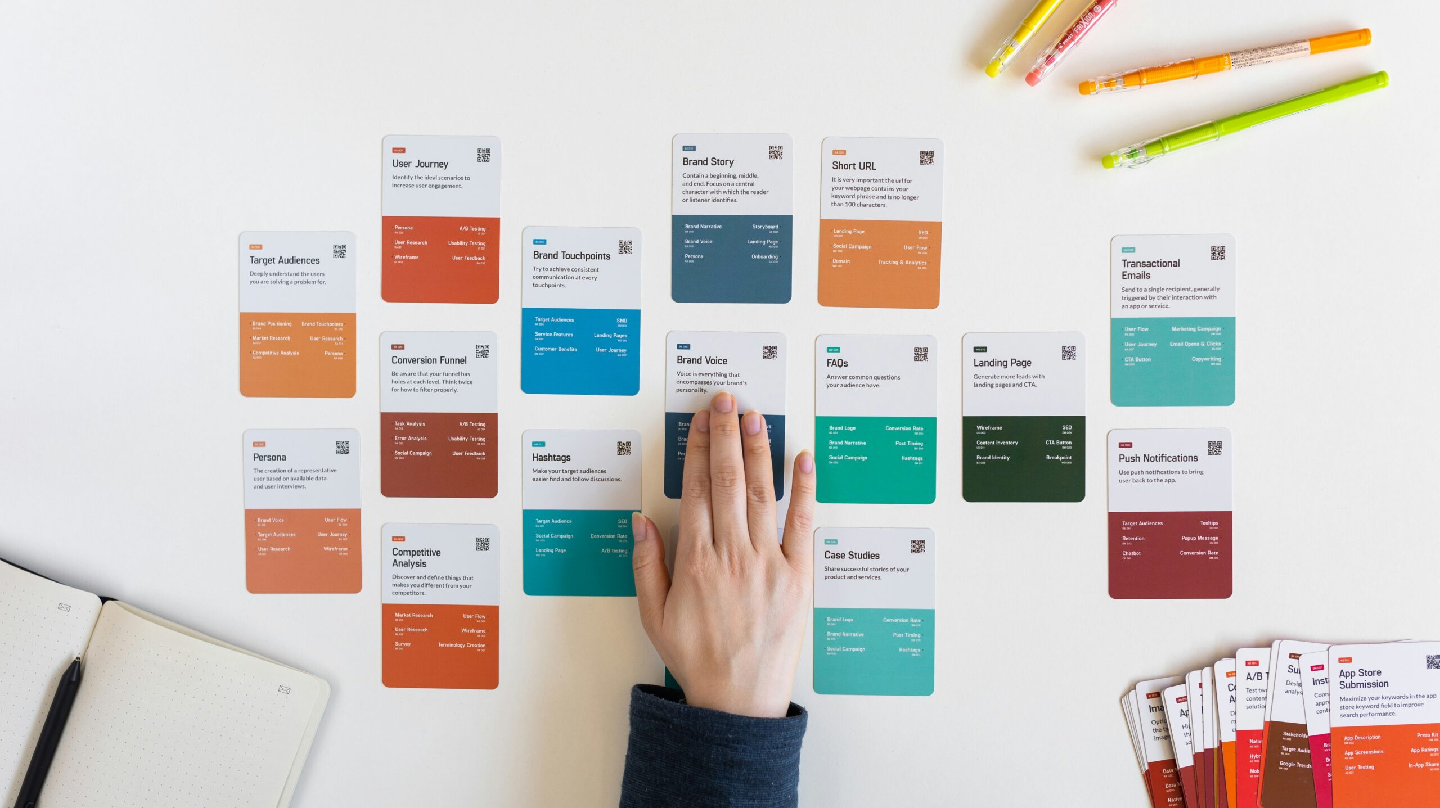
Task: Expand the card stack at bottom right
Action: click(x=1266, y=732)
